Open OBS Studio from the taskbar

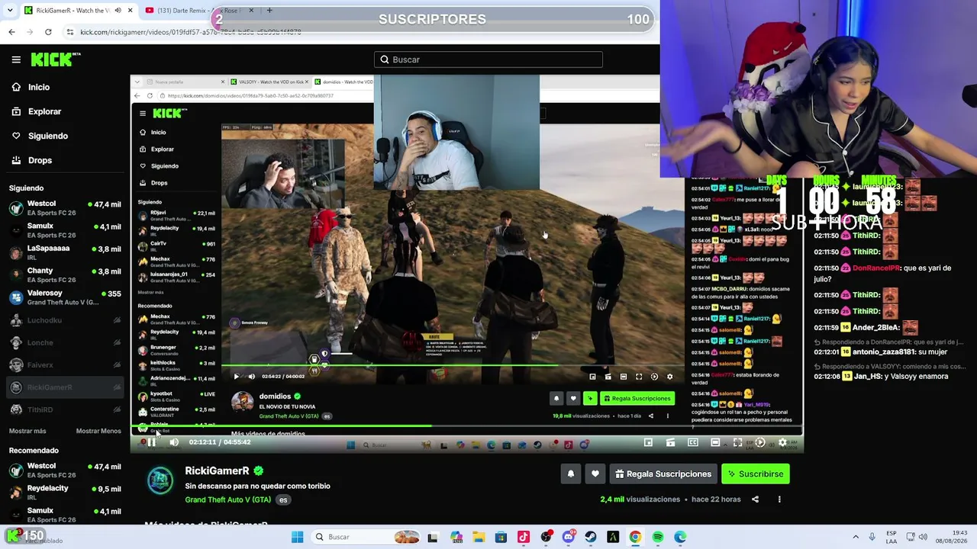(x=546, y=537)
